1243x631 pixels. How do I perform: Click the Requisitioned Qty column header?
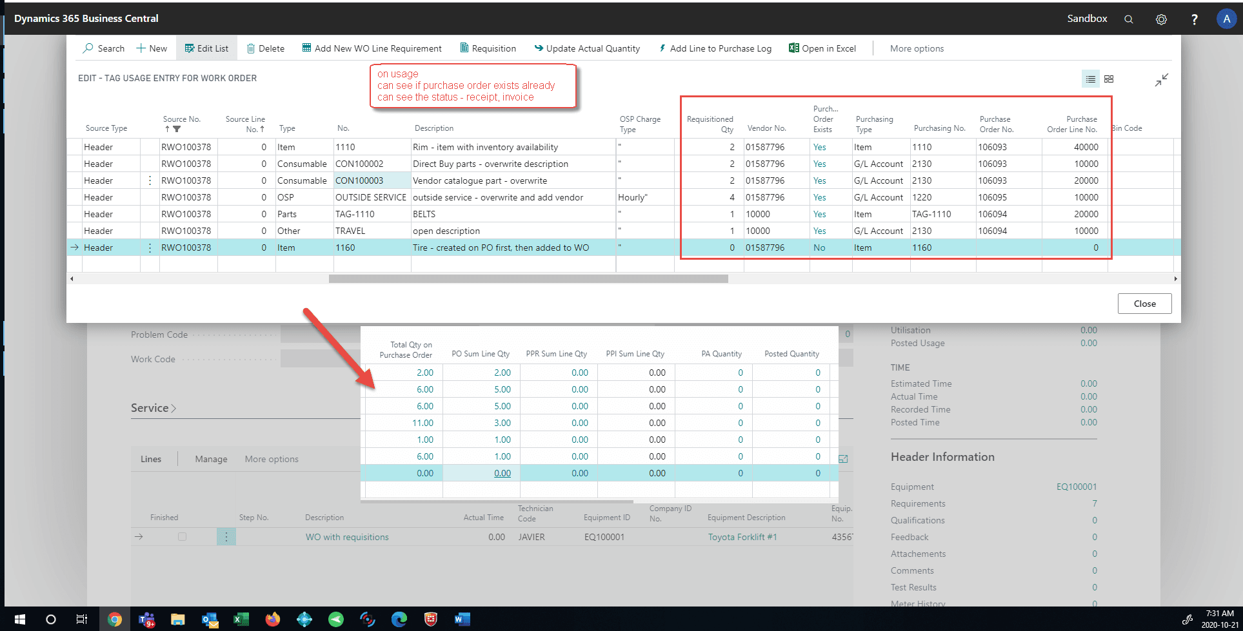[x=710, y=124]
